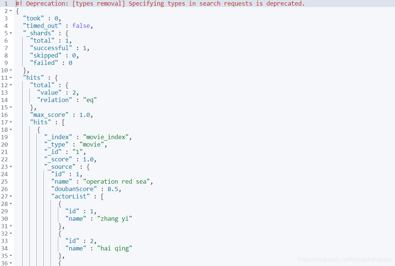Click the "max_score" key
This screenshot has width=395, height=266.
coord(49,115)
